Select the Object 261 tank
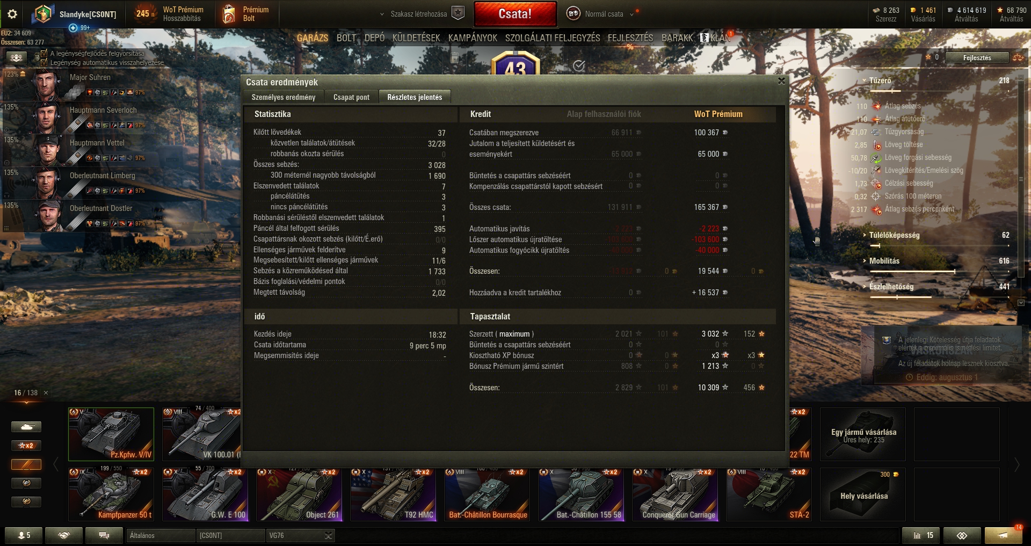1031x546 pixels. tap(299, 494)
